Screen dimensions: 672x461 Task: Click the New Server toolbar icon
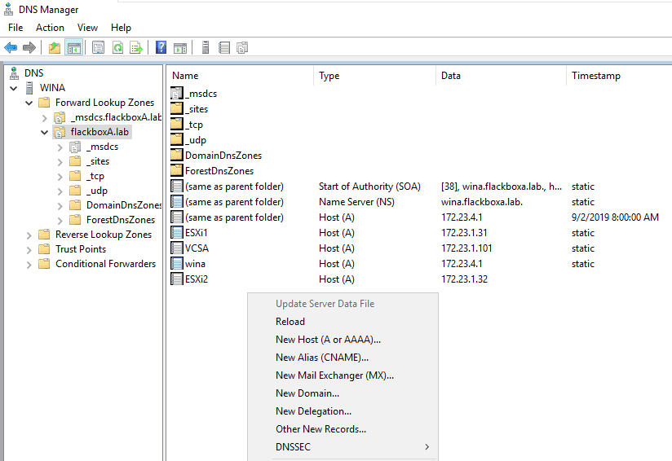point(206,48)
